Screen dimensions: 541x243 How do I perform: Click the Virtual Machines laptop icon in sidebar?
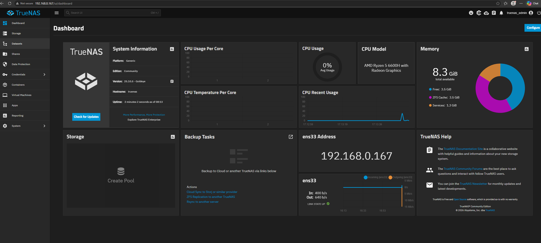point(5,95)
